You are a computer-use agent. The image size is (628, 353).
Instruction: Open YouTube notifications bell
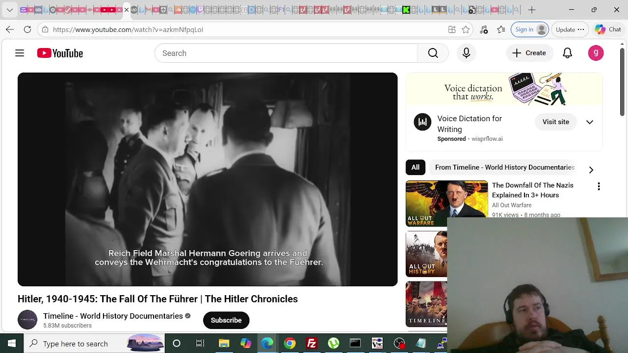[x=567, y=53]
